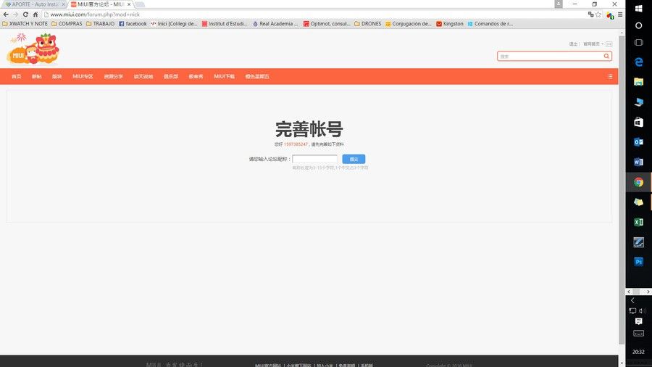The height and width of the screenshot is (367, 652).
Task: Click first item in orange navigation bar
Action: (x=16, y=77)
